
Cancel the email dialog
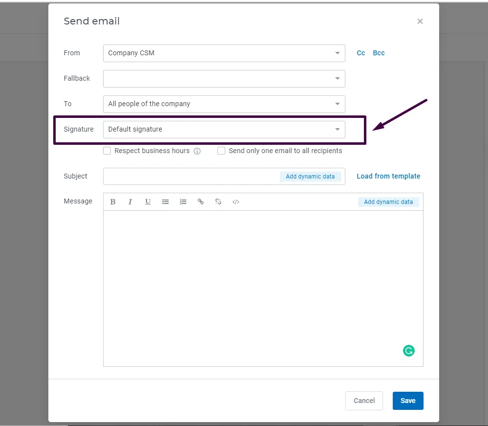click(x=364, y=401)
